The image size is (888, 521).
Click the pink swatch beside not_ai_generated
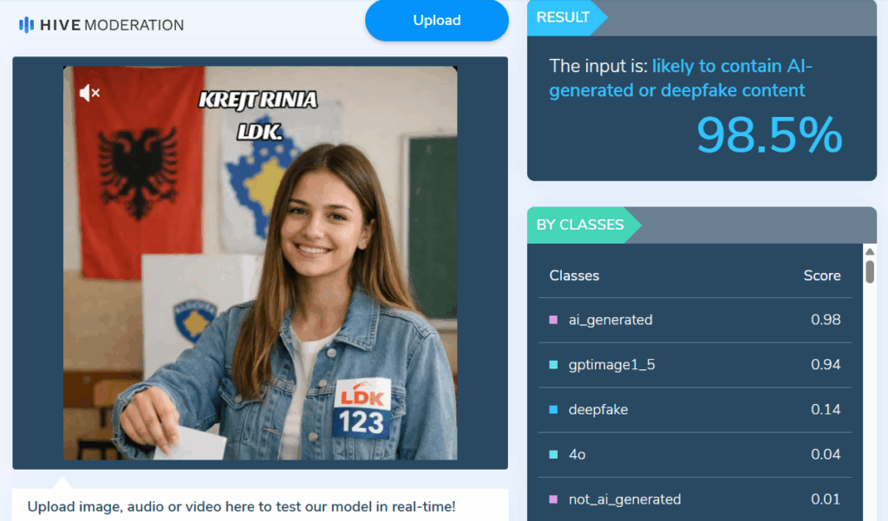[x=553, y=499]
